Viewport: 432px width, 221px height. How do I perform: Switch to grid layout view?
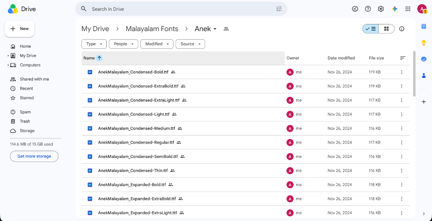tap(386, 29)
